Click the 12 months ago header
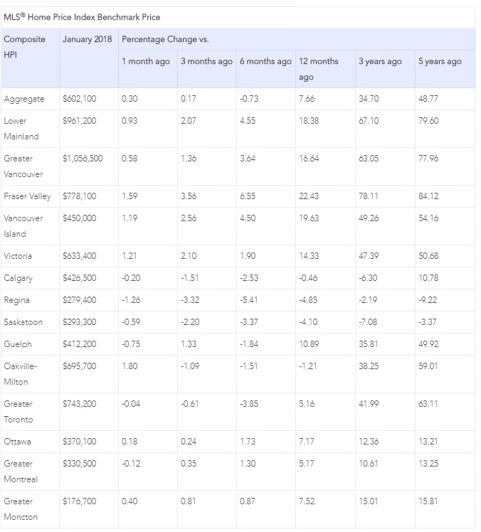 click(318, 69)
